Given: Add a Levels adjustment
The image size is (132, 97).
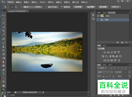Looking at the screenshot, I should pyautogui.click(x=108, y=52).
